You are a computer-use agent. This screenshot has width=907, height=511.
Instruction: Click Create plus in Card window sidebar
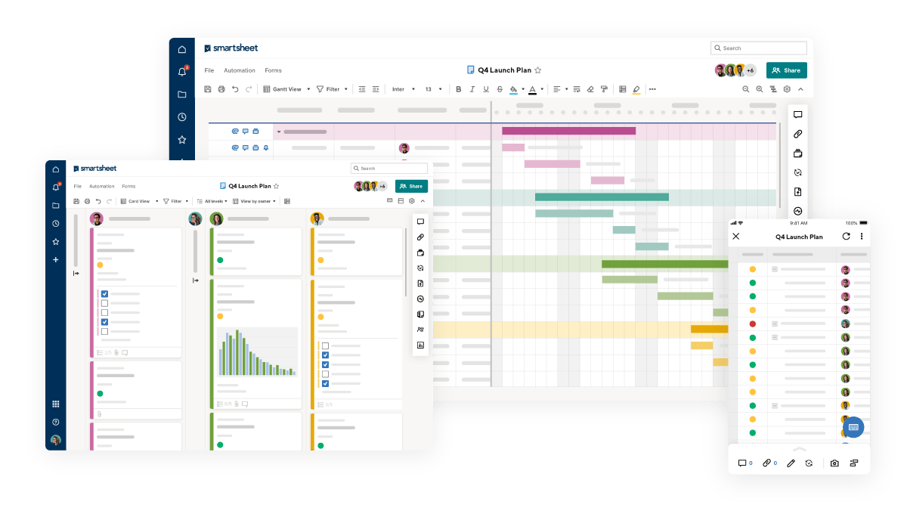tap(55, 259)
